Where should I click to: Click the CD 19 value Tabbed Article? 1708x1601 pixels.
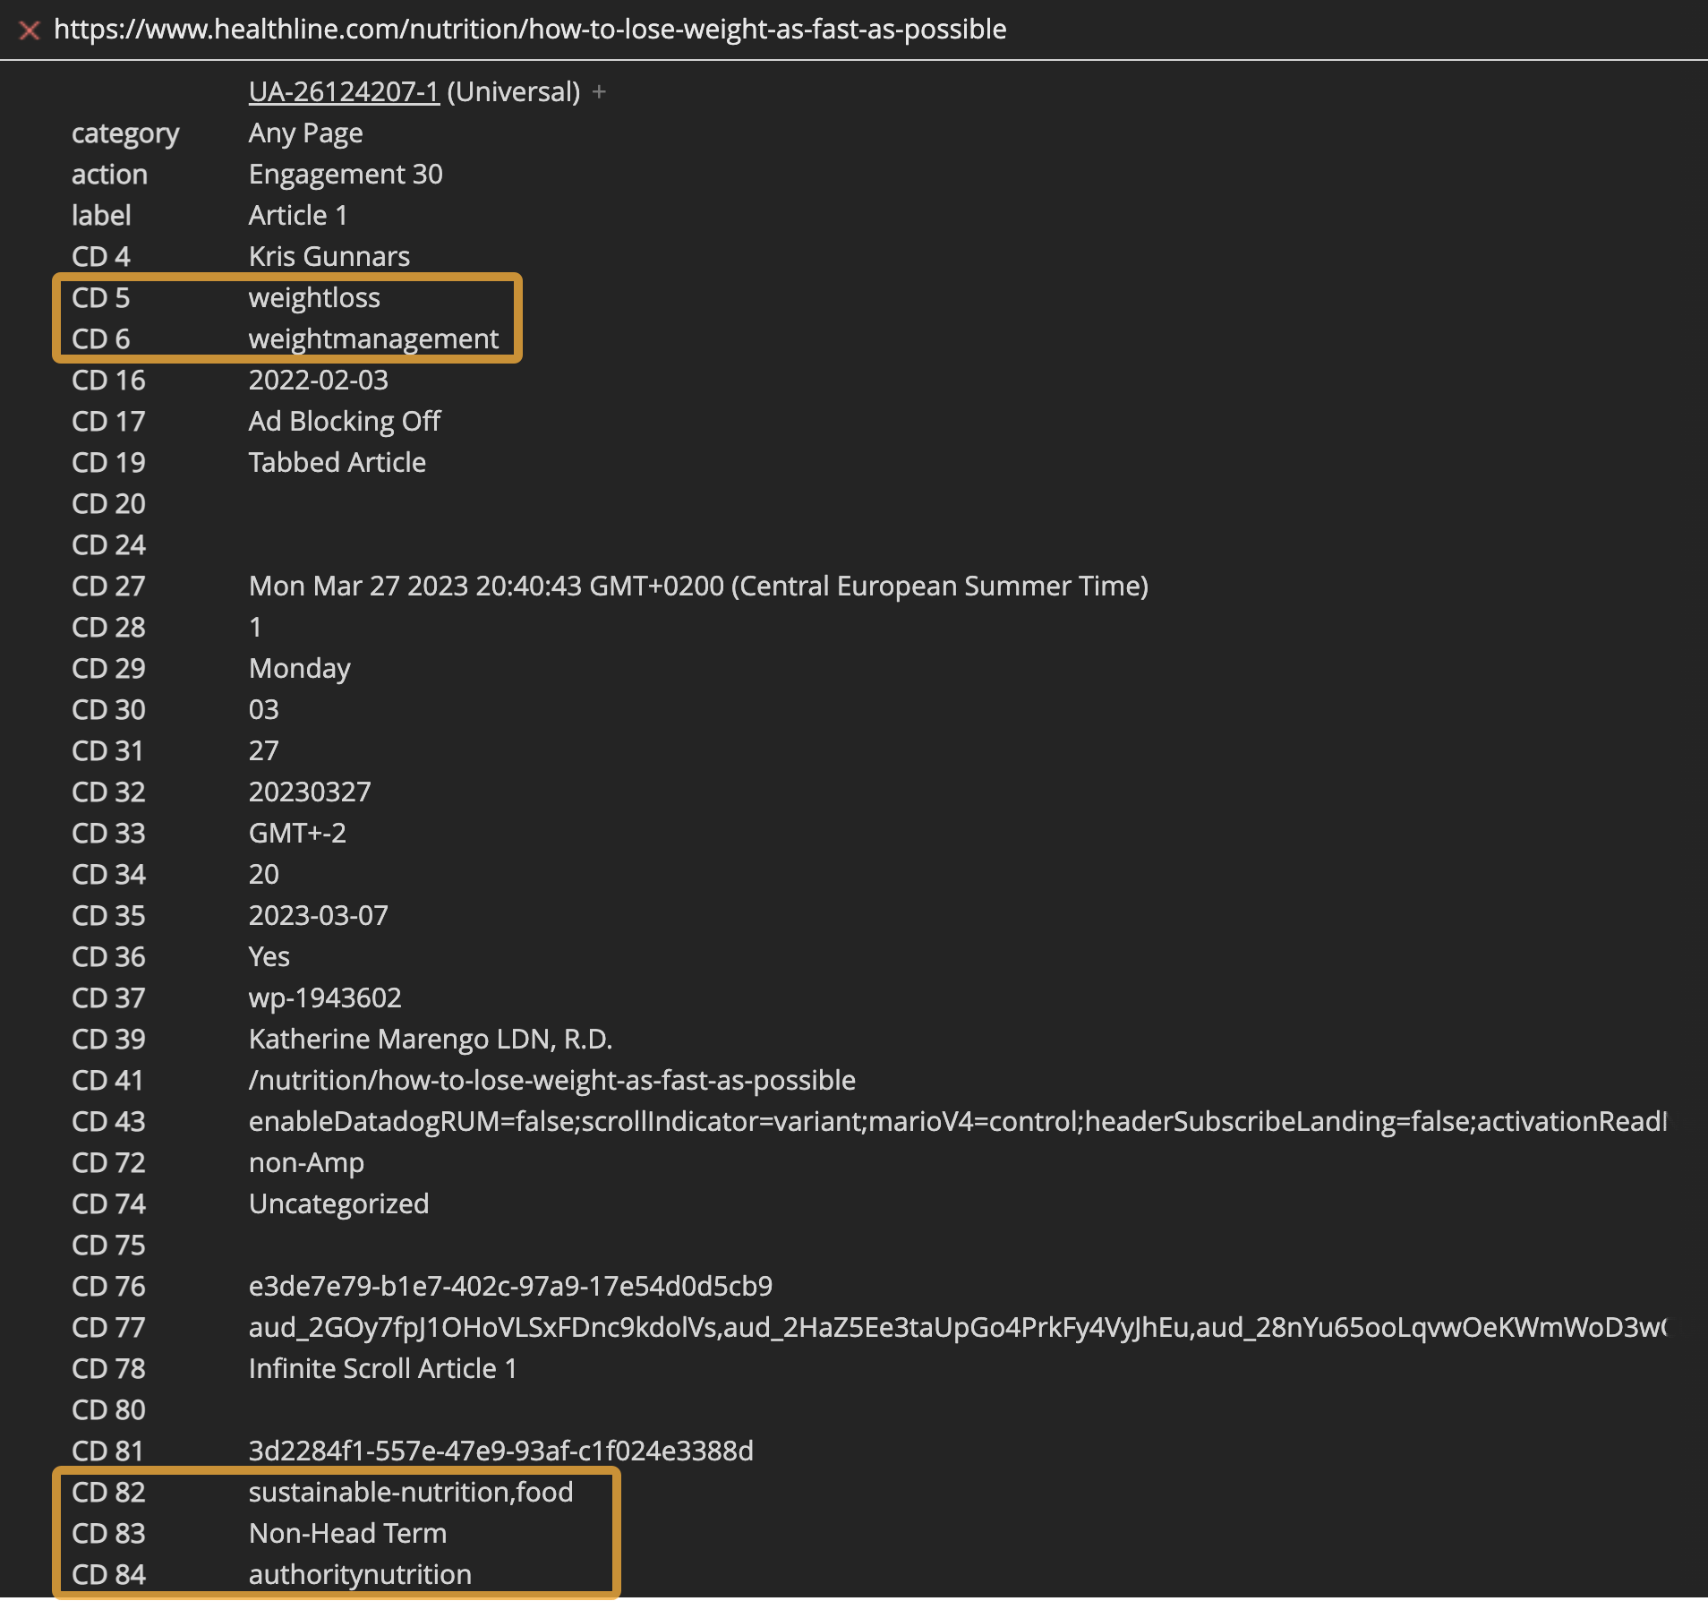point(337,462)
